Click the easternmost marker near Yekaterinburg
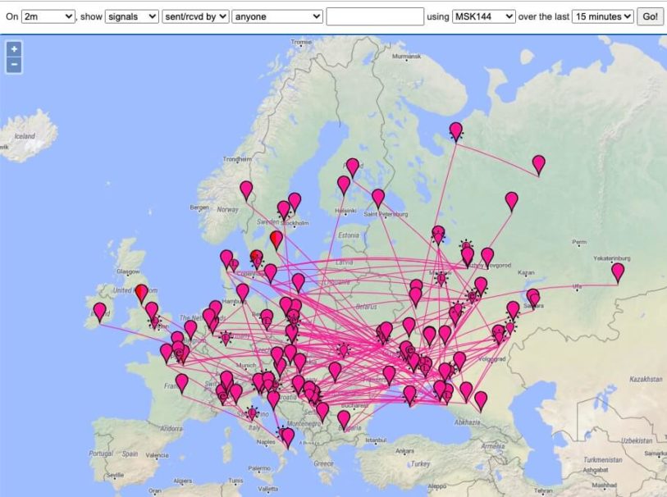 click(618, 271)
